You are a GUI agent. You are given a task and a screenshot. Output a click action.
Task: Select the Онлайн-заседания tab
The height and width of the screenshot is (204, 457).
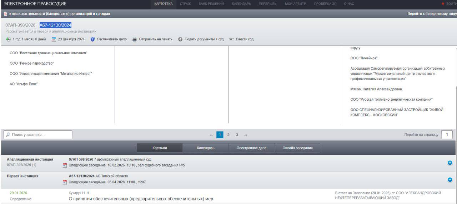pyautogui.click(x=297, y=148)
